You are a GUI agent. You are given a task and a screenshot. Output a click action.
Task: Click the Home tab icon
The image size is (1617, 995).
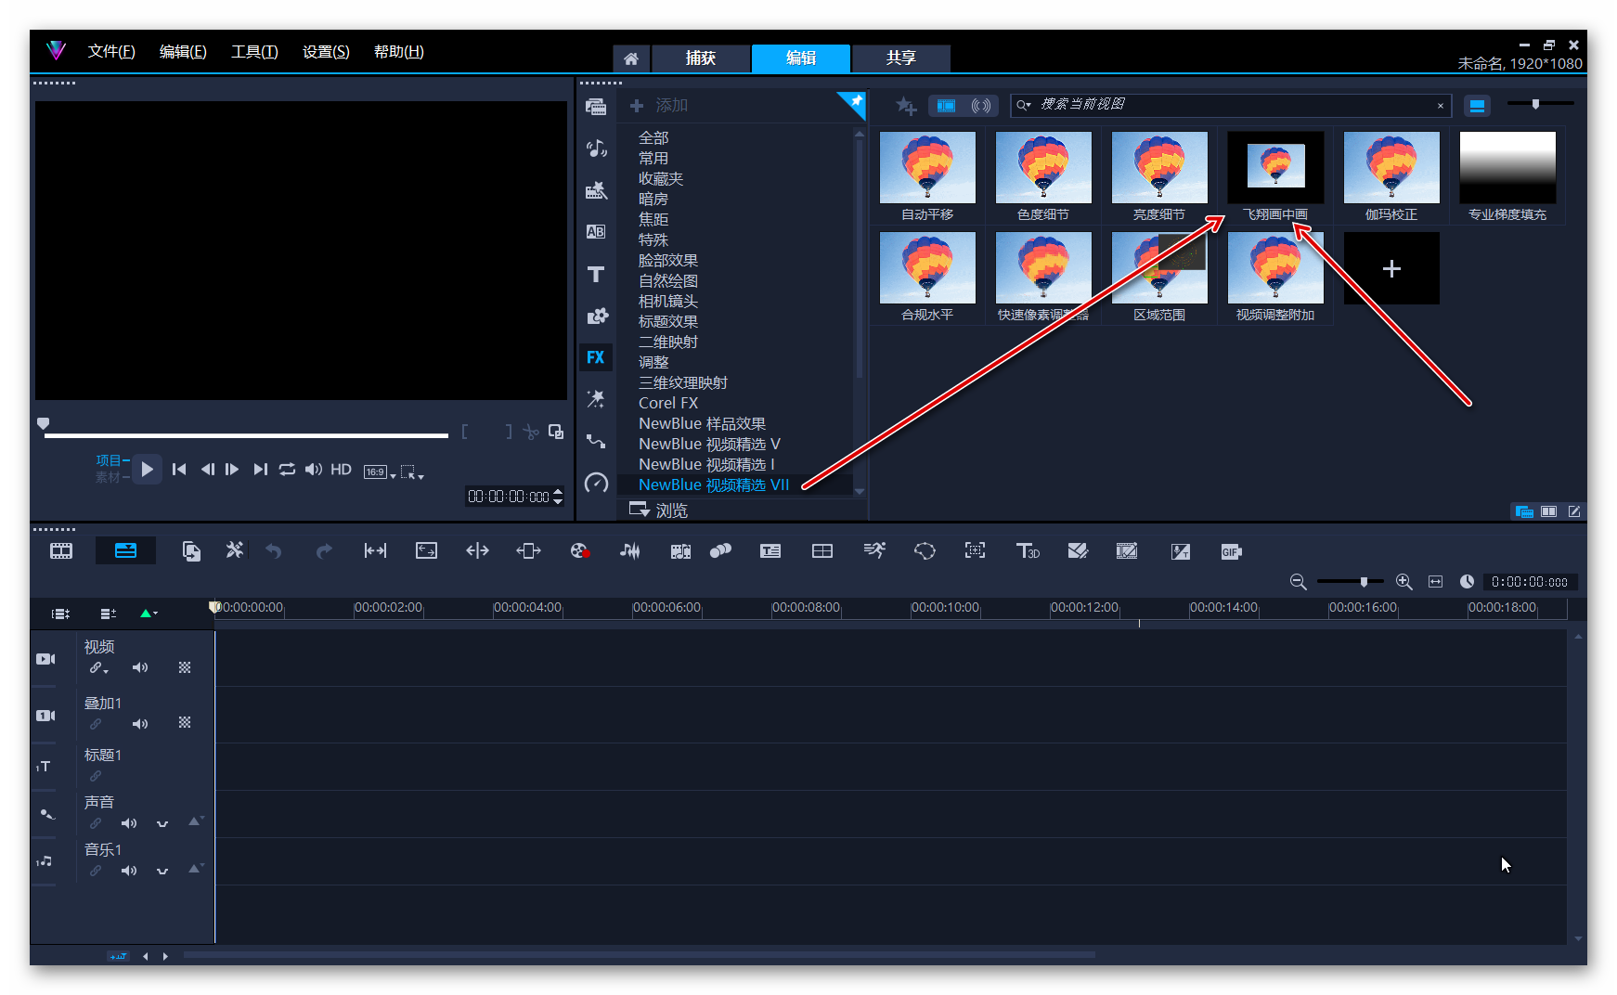(631, 58)
